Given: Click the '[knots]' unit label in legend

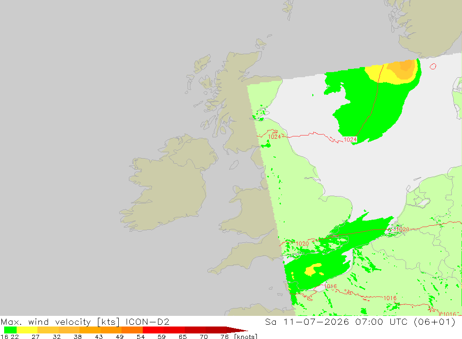Looking at the screenshot, I should click(x=246, y=336).
